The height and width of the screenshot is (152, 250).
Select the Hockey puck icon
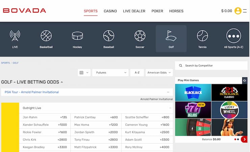click(77, 36)
